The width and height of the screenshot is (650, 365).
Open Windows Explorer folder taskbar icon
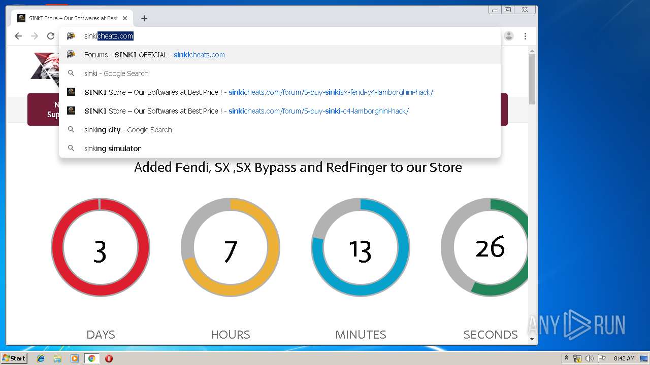point(57,358)
